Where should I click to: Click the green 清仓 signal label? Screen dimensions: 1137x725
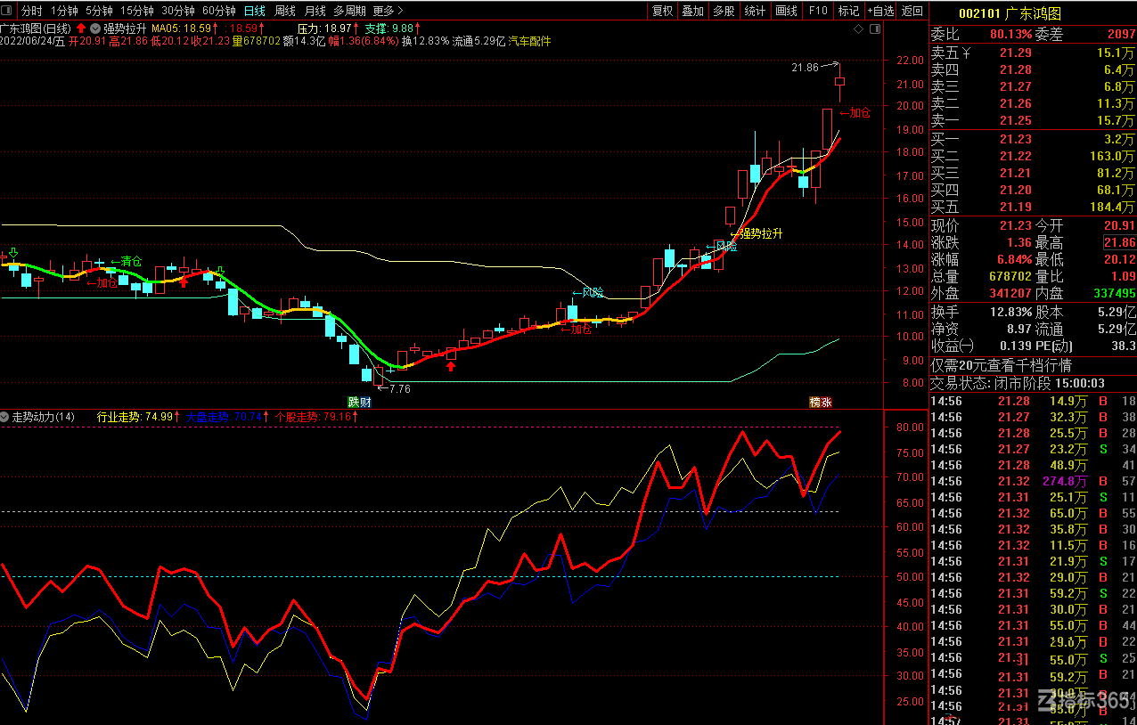(x=127, y=261)
